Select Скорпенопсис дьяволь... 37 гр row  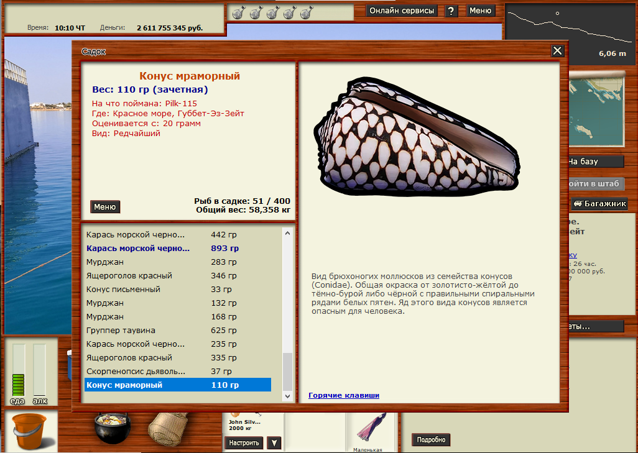click(x=178, y=372)
